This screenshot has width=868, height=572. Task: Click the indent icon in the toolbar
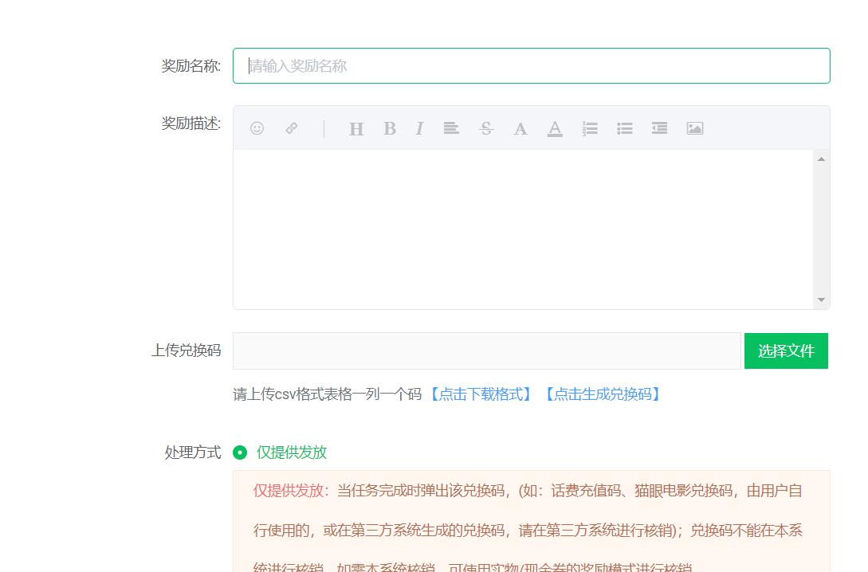click(659, 128)
